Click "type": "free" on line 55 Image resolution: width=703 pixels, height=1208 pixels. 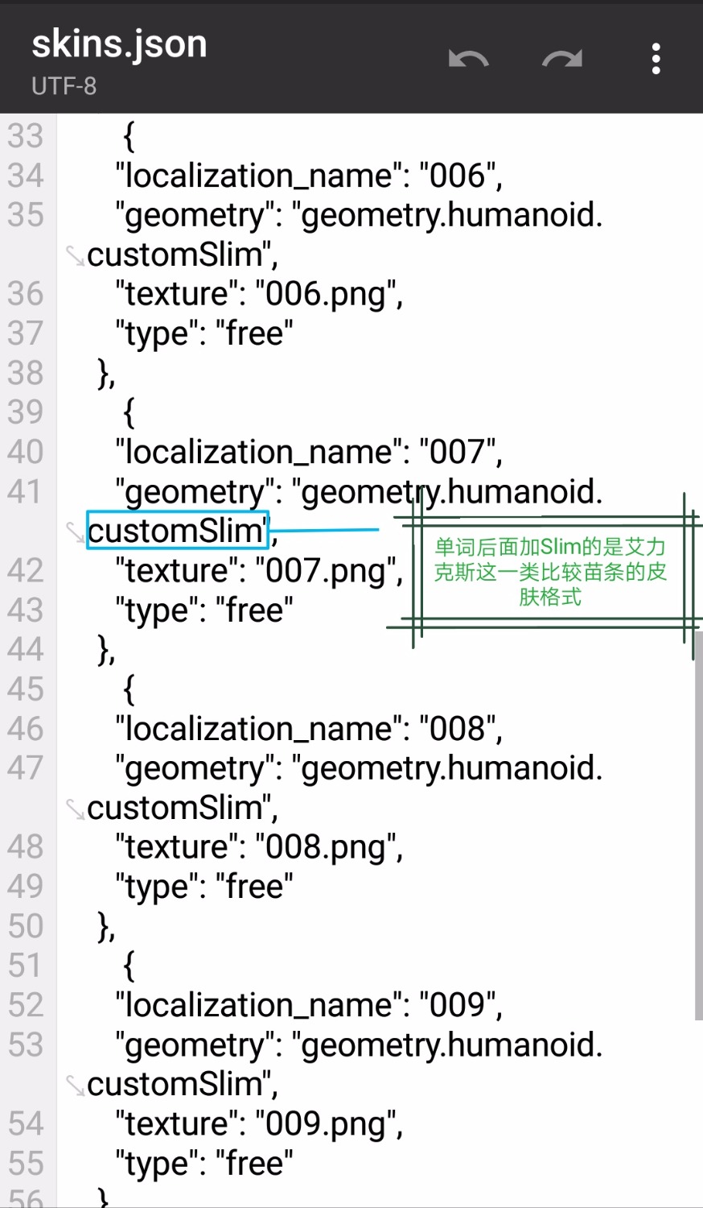coord(204,1163)
